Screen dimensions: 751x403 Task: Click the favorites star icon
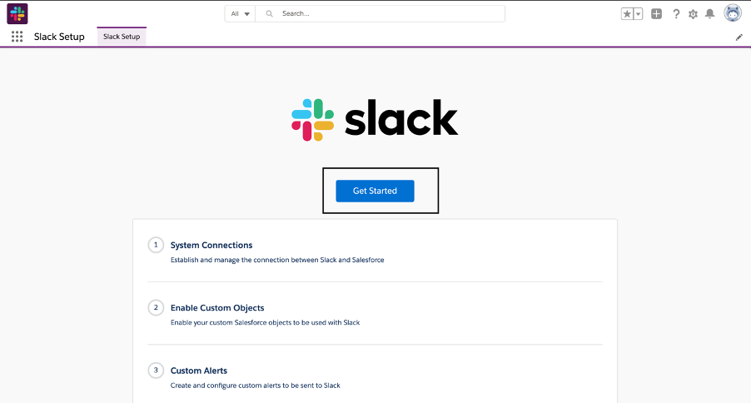(x=627, y=14)
